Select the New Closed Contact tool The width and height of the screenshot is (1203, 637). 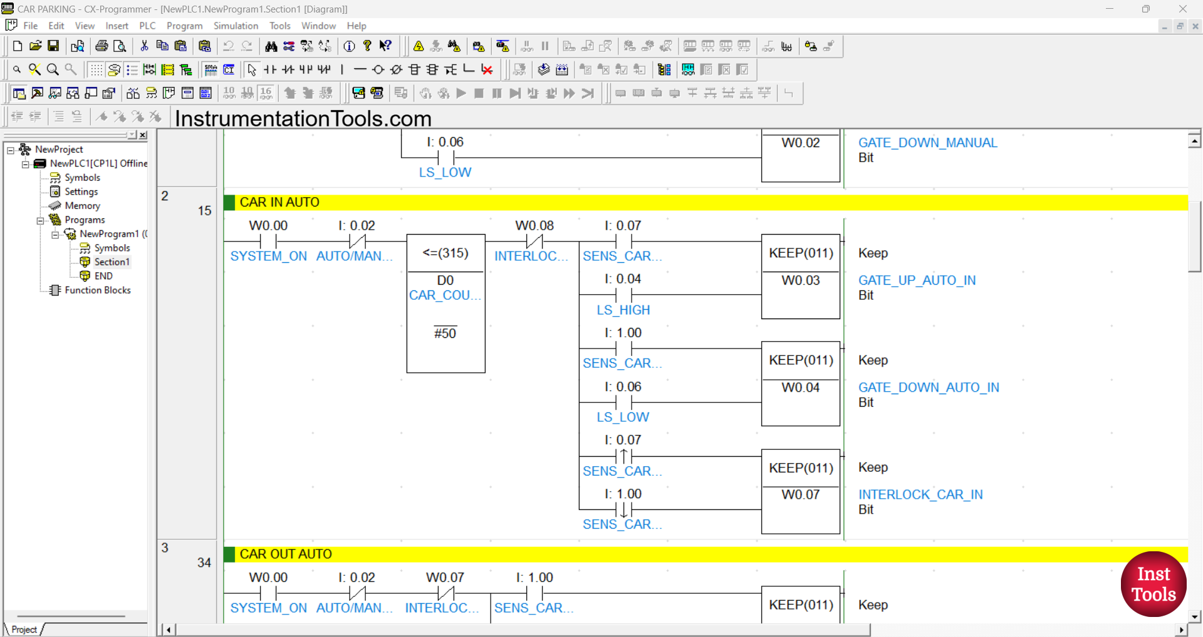point(288,69)
